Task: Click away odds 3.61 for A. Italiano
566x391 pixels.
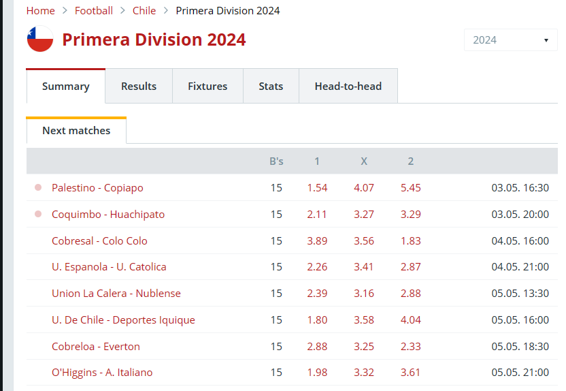Action: point(410,372)
